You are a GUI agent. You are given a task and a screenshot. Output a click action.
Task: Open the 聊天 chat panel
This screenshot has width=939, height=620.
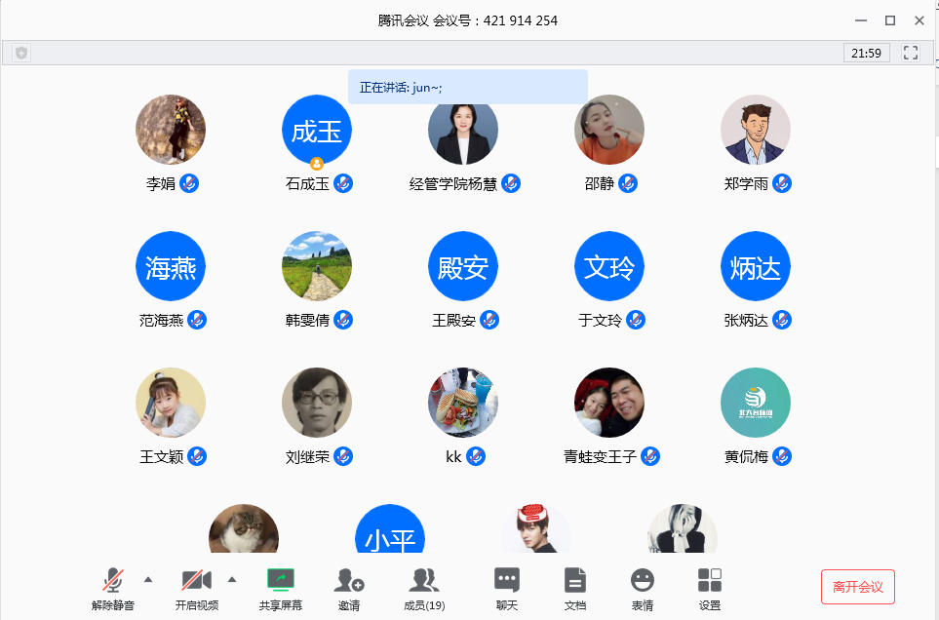tap(506, 589)
